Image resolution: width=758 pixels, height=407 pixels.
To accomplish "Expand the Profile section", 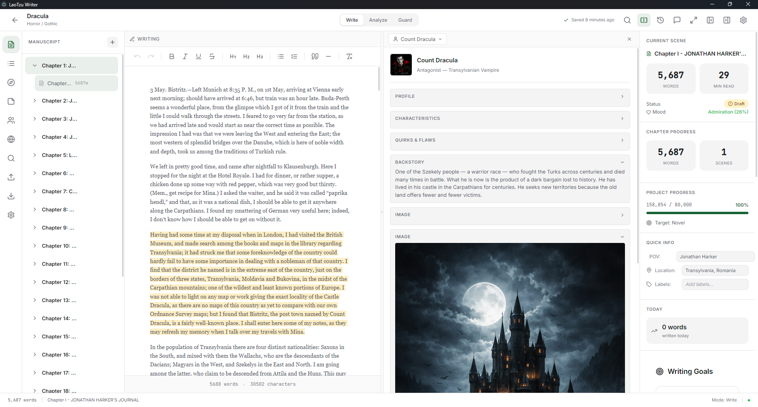I will tap(509, 97).
